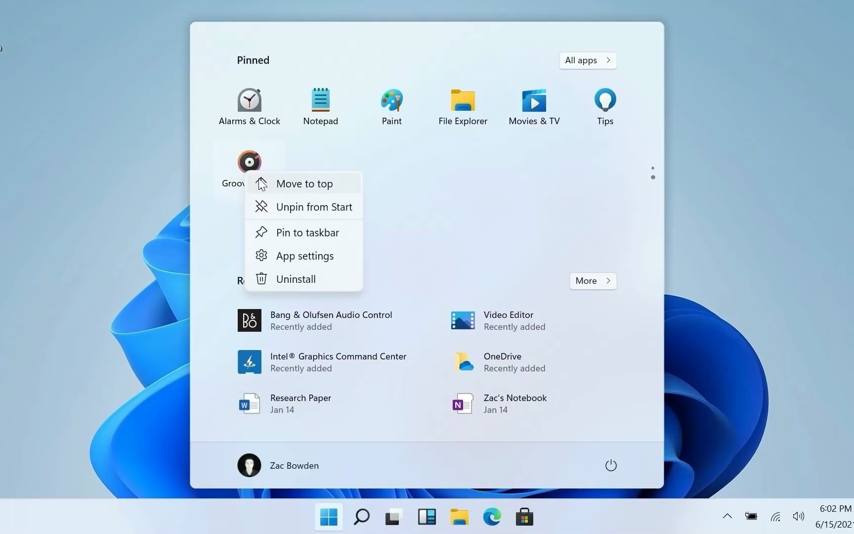Viewport: 854px width, 534px height.
Task: Open File Explorer from the Pinned section
Action: pyautogui.click(x=463, y=107)
